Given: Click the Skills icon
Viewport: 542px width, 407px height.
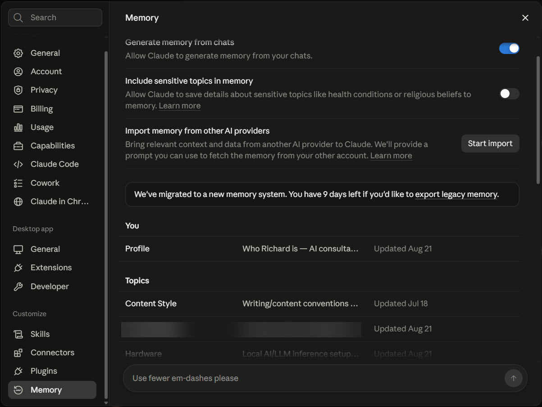Looking at the screenshot, I should point(18,334).
